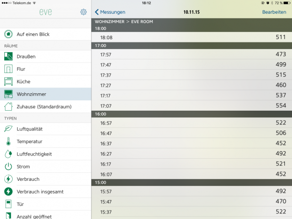Viewport: 292px width, 219px height.
Task: Click the Luftfeuchtigkeit droplet icon
Action: click(x=8, y=154)
